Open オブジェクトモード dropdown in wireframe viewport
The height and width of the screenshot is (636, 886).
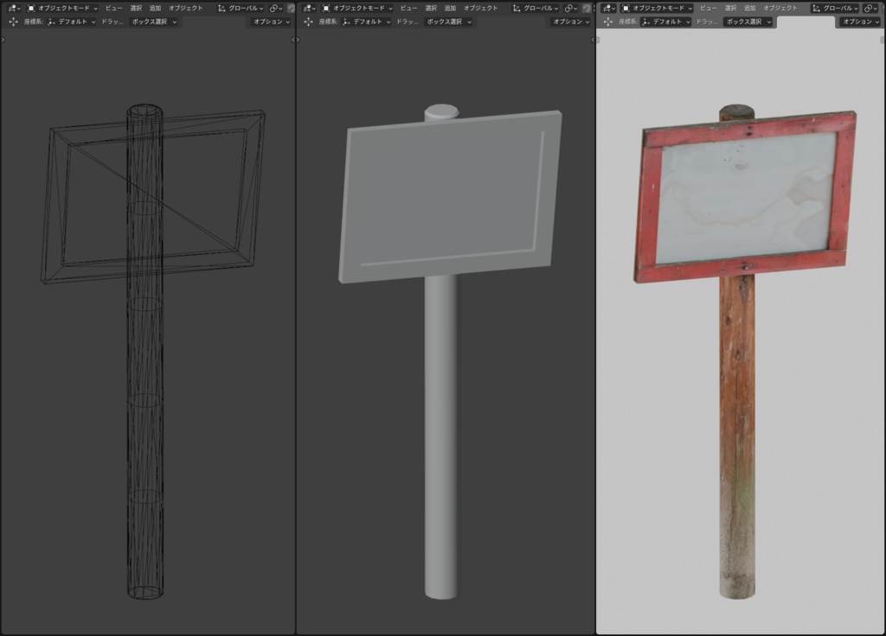[x=62, y=8]
